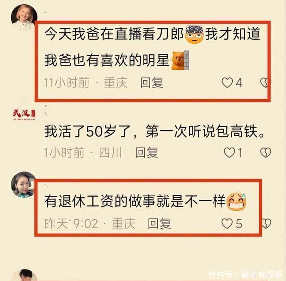Like the 包高铁 comment from 四川
Screen dimensions: 286x281
[229, 153]
